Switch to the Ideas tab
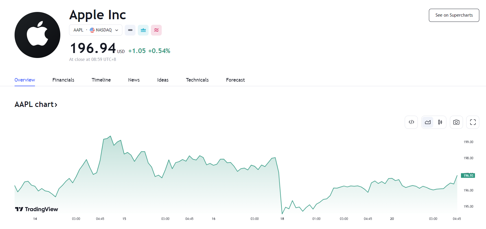The height and width of the screenshot is (229, 486). point(163,80)
